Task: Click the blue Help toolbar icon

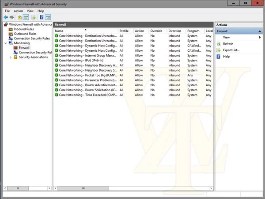Action: (42, 17)
